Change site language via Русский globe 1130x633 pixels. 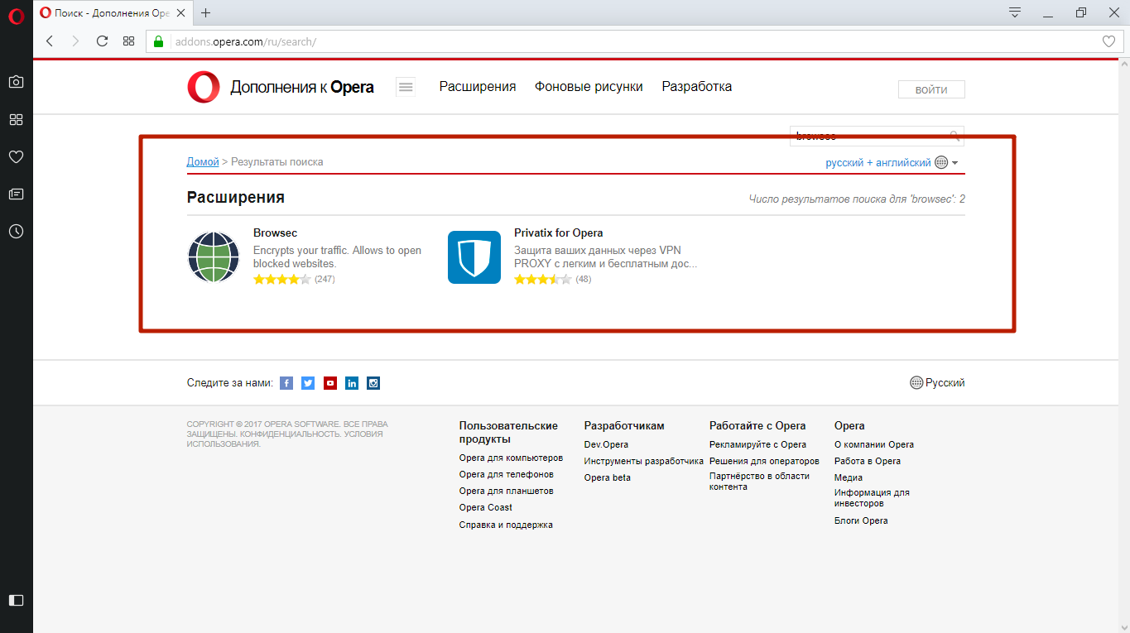(x=937, y=383)
